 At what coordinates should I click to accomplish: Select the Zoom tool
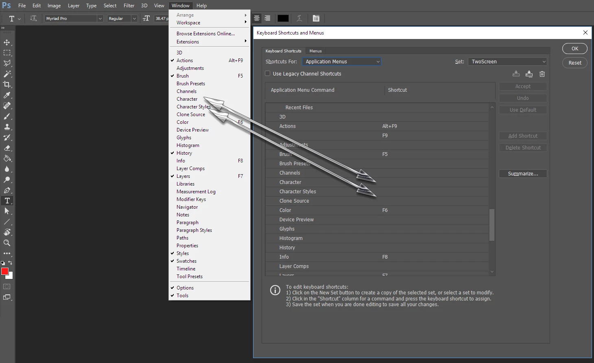click(7, 243)
